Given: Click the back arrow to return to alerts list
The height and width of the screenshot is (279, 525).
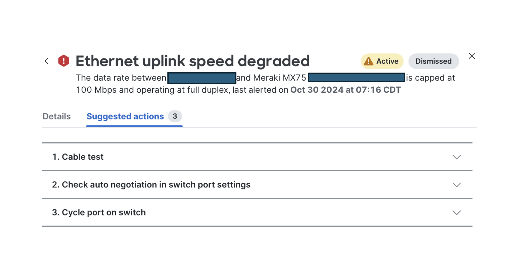Looking at the screenshot, I should (47, 61).
